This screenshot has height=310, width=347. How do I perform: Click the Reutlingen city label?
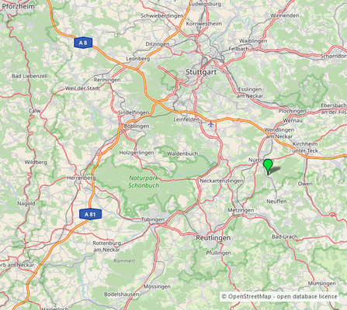[213, 238]
